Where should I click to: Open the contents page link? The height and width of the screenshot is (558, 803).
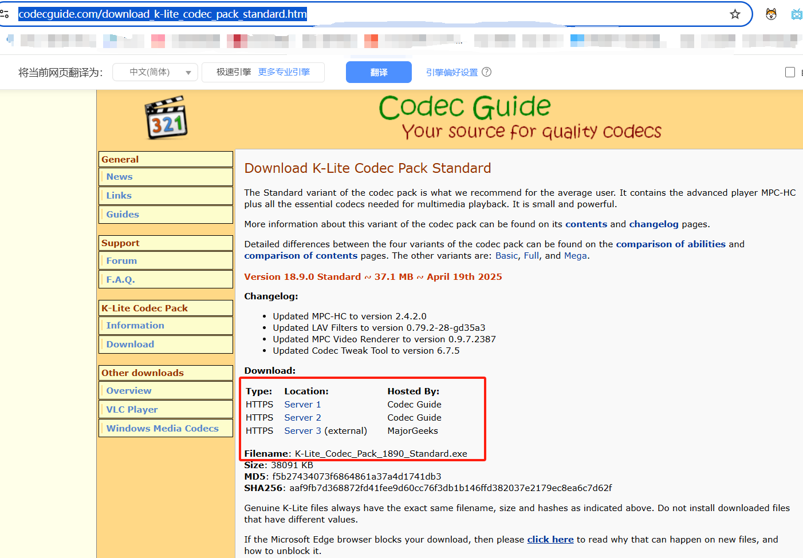[586, 224]
